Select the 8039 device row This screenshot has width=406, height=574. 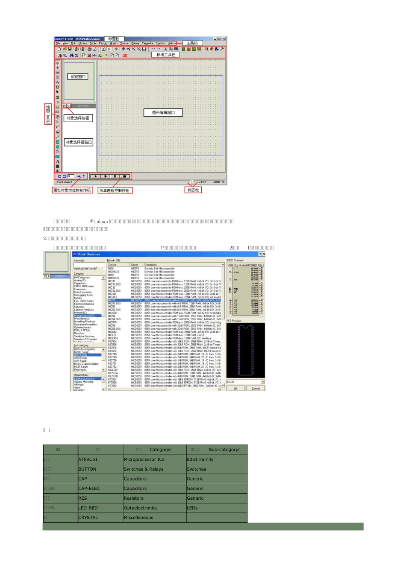point(164,269)
